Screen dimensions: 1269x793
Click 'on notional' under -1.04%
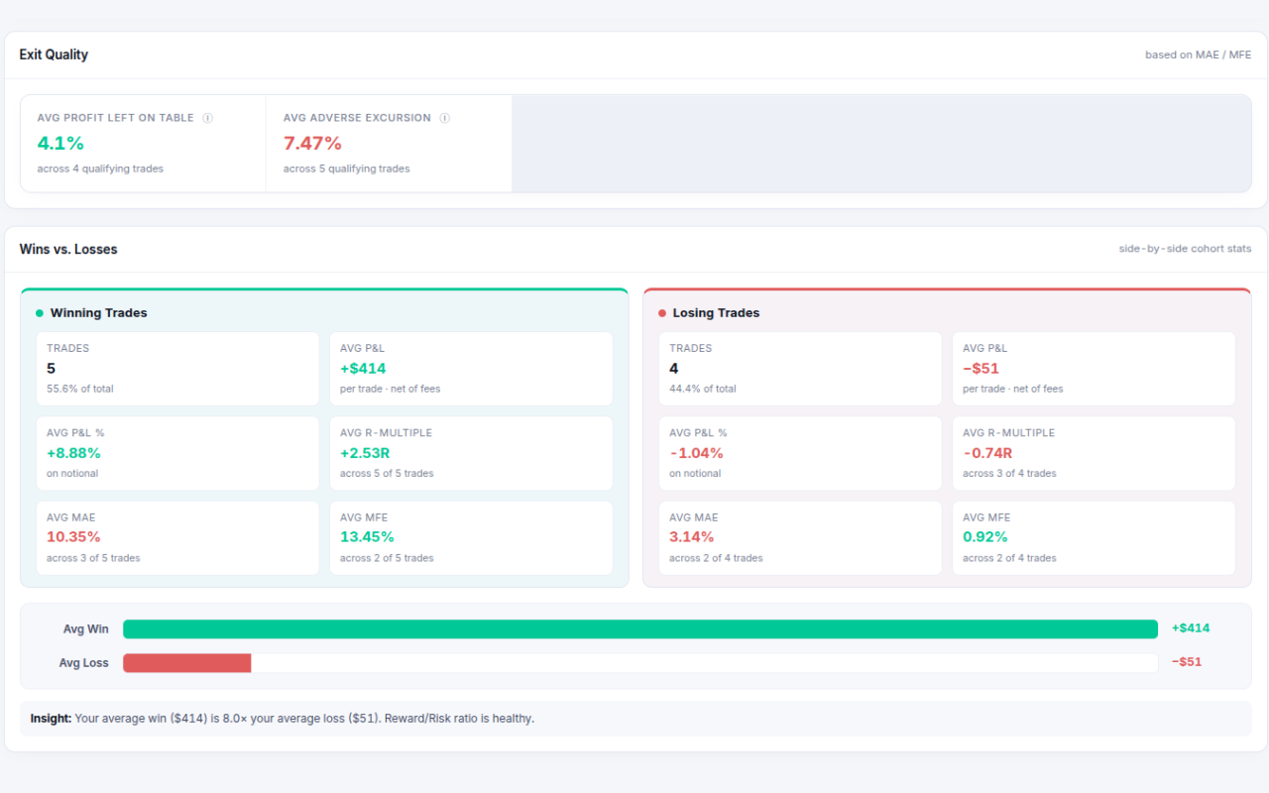click(x=695, y=474)
